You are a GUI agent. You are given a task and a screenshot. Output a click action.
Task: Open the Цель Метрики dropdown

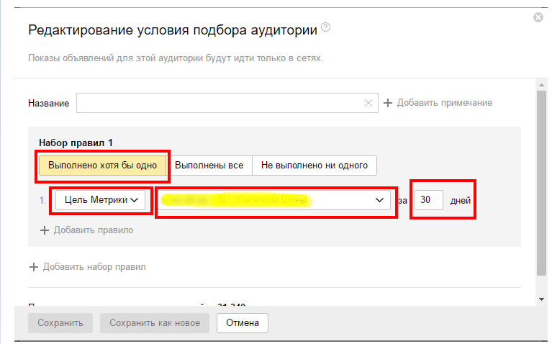101,200
